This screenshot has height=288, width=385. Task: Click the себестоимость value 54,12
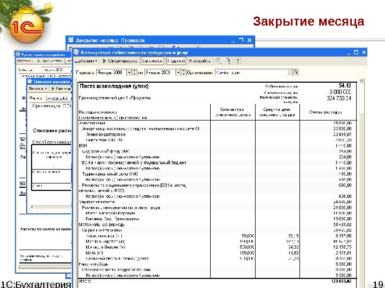pyautogui.click(x=345, y=85)
